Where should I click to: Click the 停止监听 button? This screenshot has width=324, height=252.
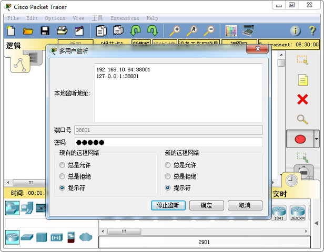point(168,205)
